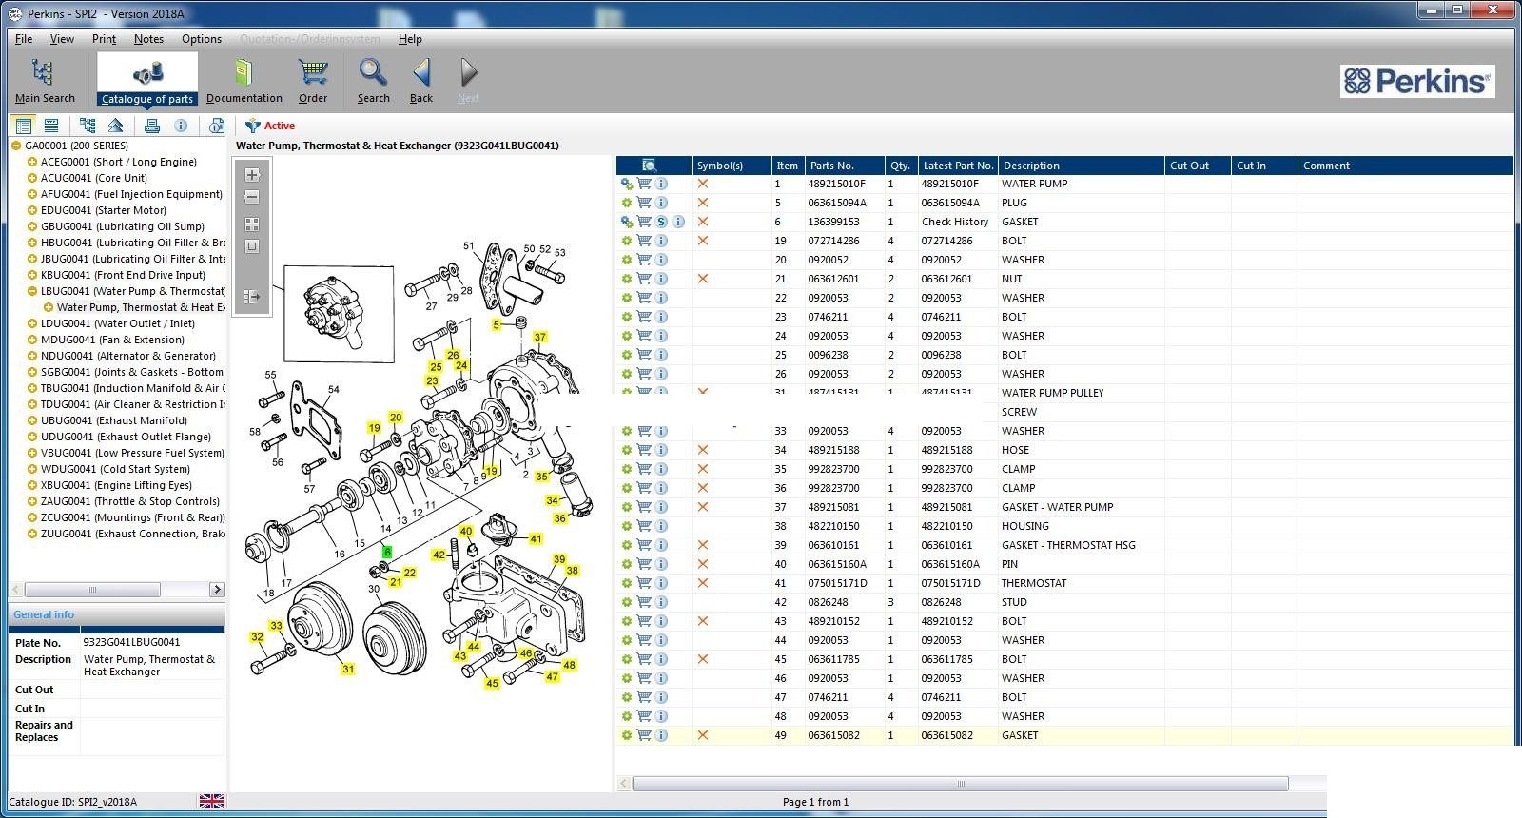Viewport: 1522px width, 818px height.
Task: Zoom in on the parts diagram
Action: tap(252, 175)
